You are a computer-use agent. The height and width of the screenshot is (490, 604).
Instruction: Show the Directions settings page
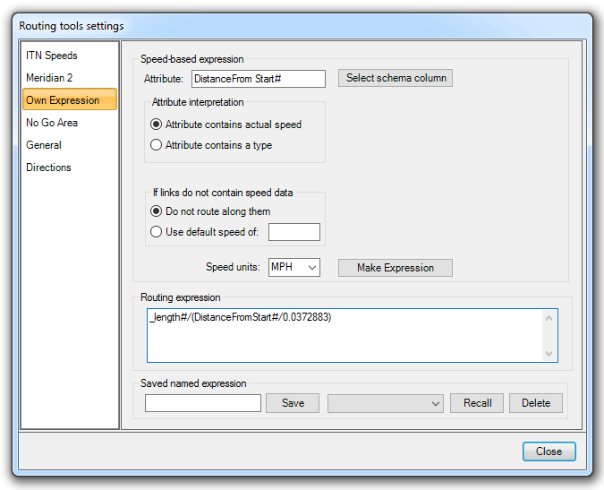pos(48,168)
